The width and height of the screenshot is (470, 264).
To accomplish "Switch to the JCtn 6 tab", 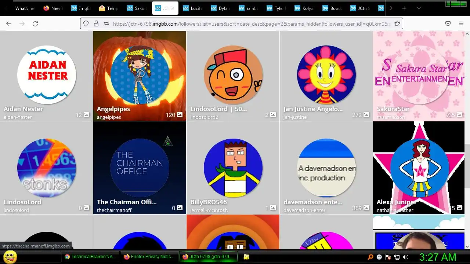I will tap(360, 8).
